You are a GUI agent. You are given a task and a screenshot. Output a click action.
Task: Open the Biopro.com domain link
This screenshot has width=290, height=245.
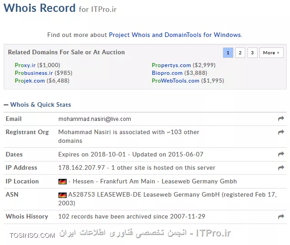167,73
